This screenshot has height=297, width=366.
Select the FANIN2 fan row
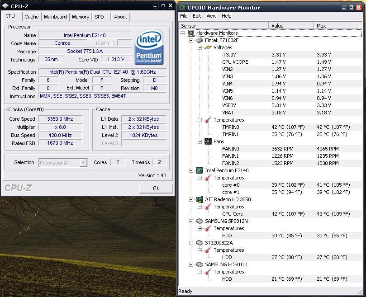(292, 163)
